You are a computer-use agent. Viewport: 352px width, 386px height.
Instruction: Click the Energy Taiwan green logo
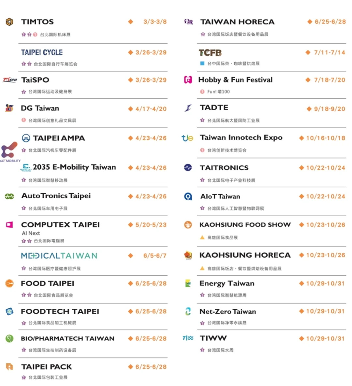click(188, 283)
